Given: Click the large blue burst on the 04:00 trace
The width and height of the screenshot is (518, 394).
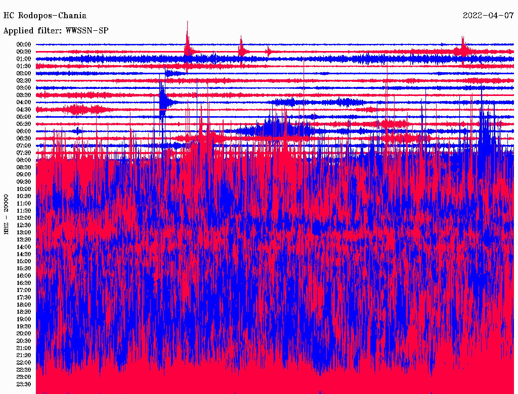Looking at the screenshot, I should pyautogui.click(x=163, y=102).
